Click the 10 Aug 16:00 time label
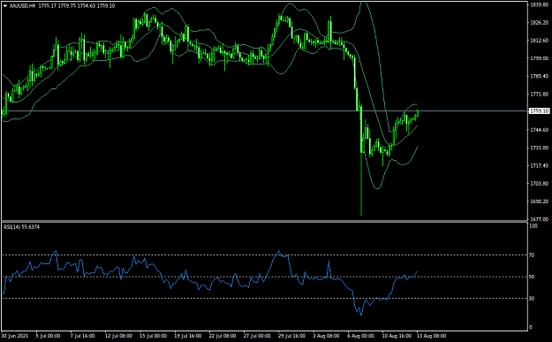Viewport: 552px width, 342px height. (397, 336)
